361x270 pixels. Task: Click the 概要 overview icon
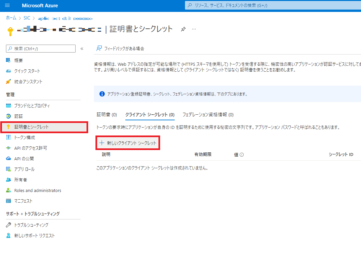click(x=9, y=60)
